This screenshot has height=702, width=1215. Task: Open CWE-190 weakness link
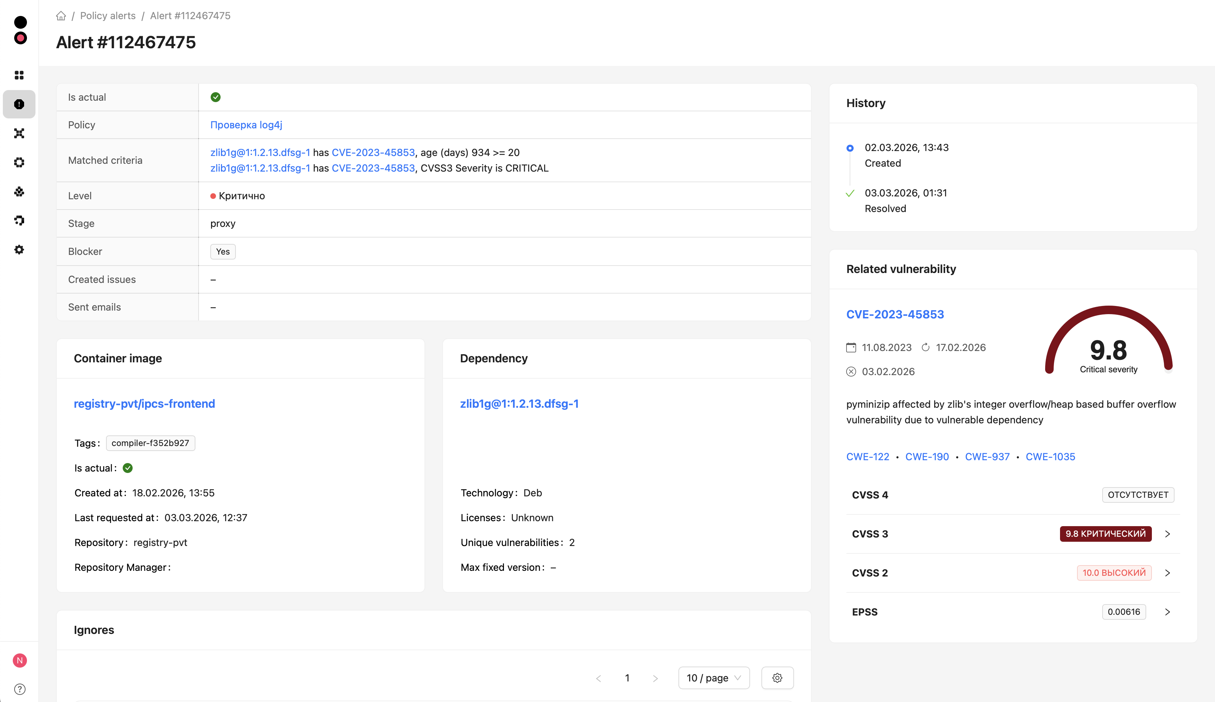click(x=927, y=457)
